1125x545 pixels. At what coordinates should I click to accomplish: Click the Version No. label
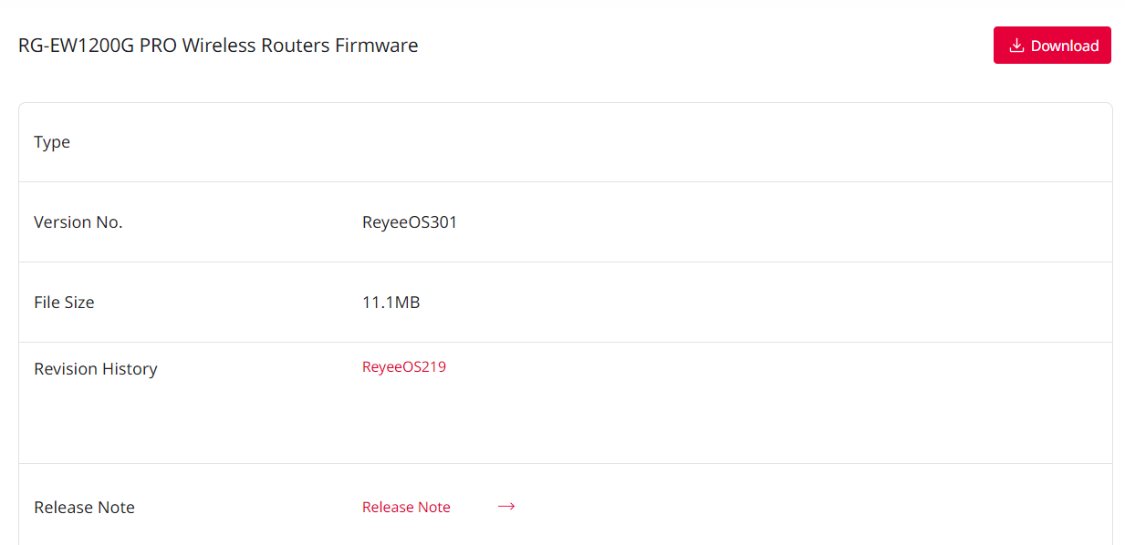[x=78, y=222]
